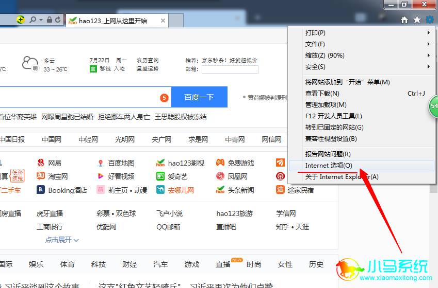This screenshot has height=288, width=438.
Task: Open the 萌主页 icon
Action: 101,190
